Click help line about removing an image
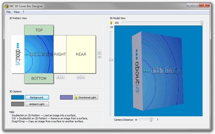The image size is (215, 134). [50, 118]
